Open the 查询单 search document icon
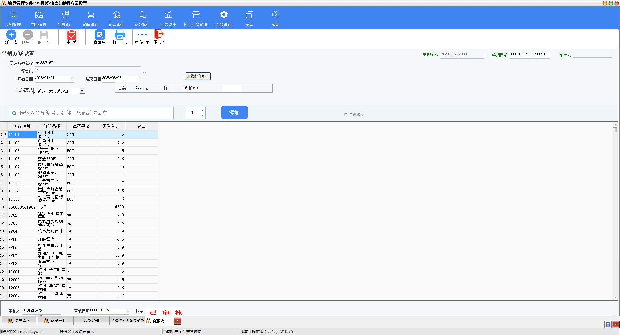 99,34
